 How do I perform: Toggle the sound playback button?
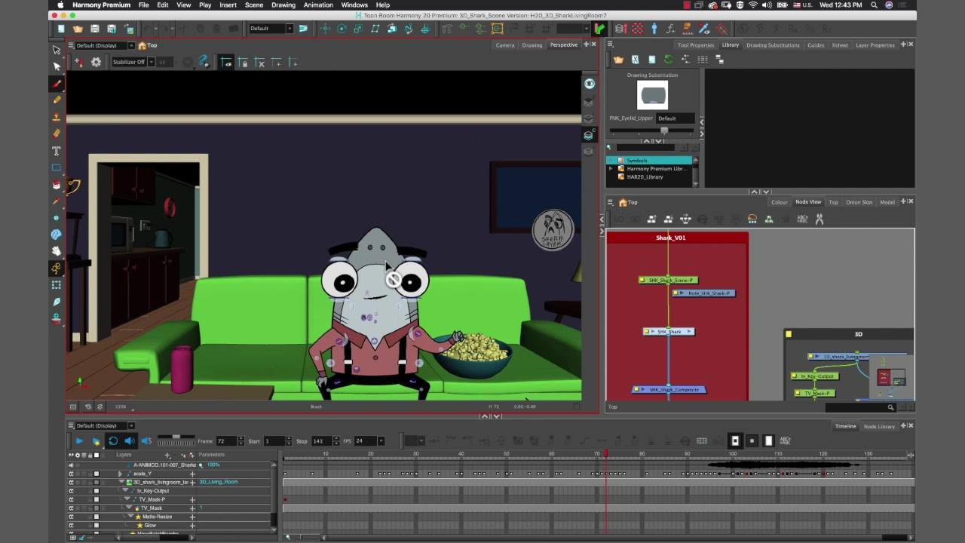click(x=130, y=440)
